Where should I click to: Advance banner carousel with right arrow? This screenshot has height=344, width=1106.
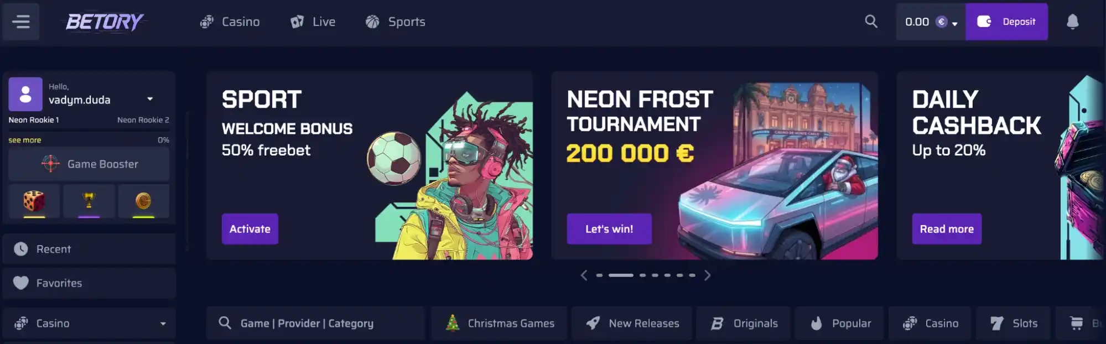coord(707,275)
